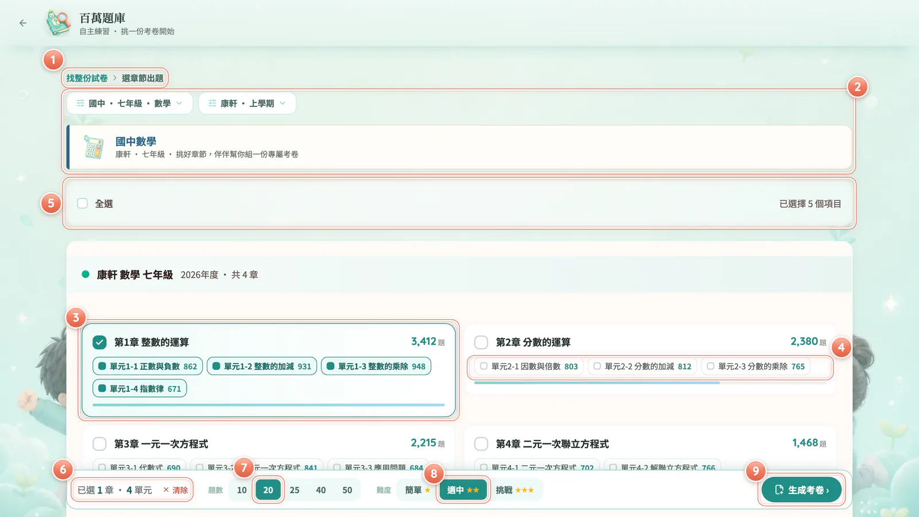Click the 3,412 題 count
The image size is (919, 517).
click(428, 342)
